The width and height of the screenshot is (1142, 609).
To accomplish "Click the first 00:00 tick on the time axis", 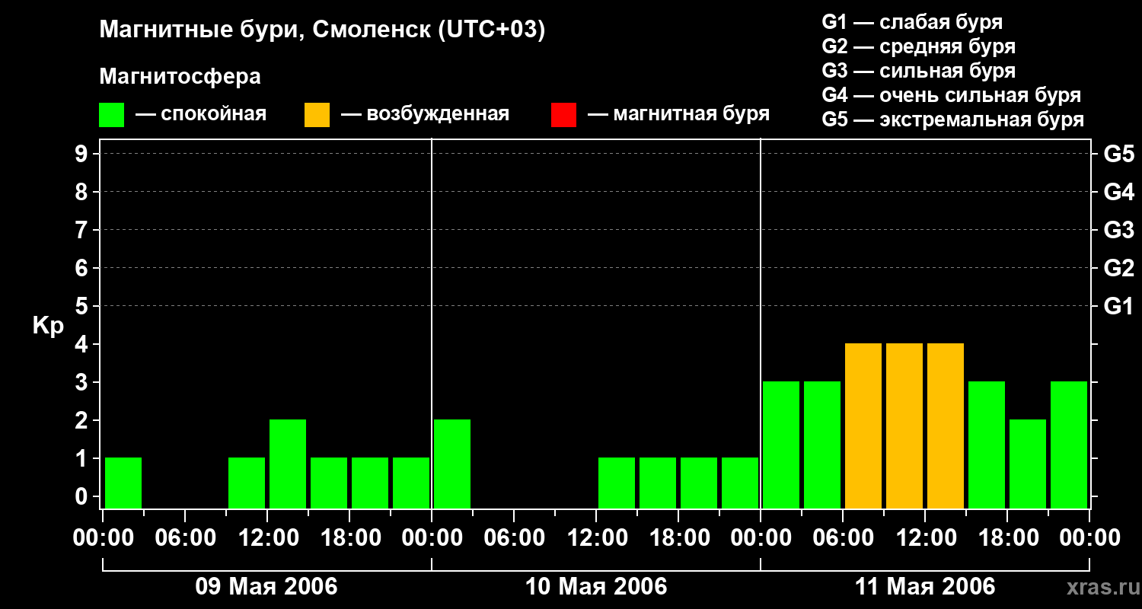I will (x=102, y=538).
